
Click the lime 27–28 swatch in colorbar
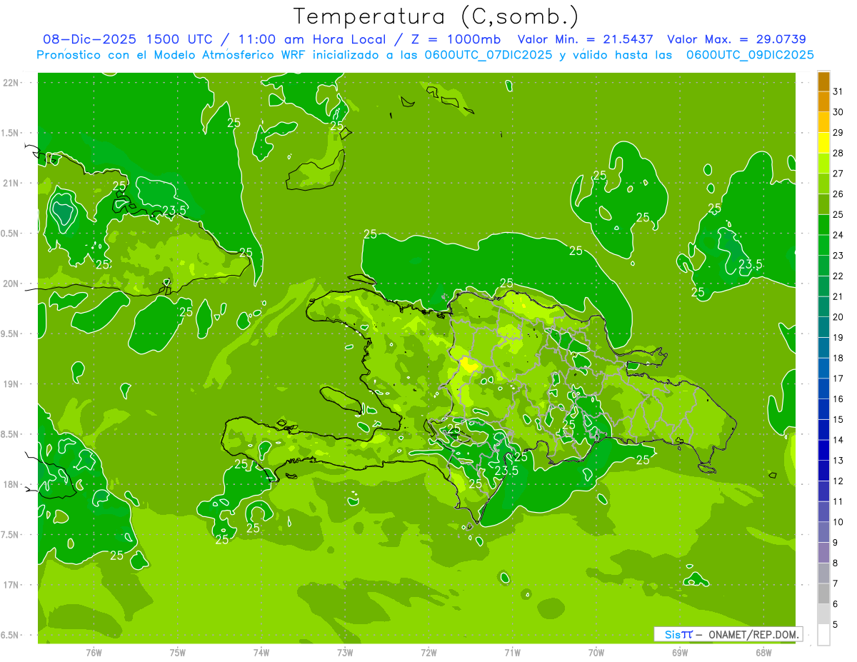coord(823,164)
